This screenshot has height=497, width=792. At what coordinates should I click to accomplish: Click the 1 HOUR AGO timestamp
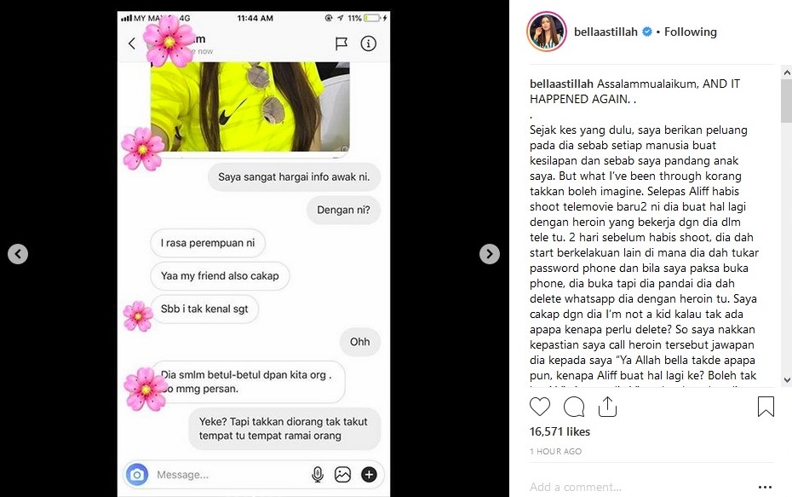pos(555,452)
